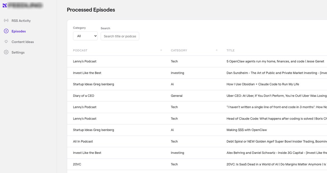327x173 pixels.
Task: Sort by Podcast column arrow icon
Action: (161, 50)
